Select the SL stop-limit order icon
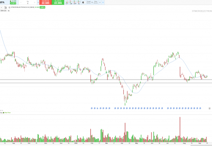This screenshot has width=212, height=146. pos(79,2)
